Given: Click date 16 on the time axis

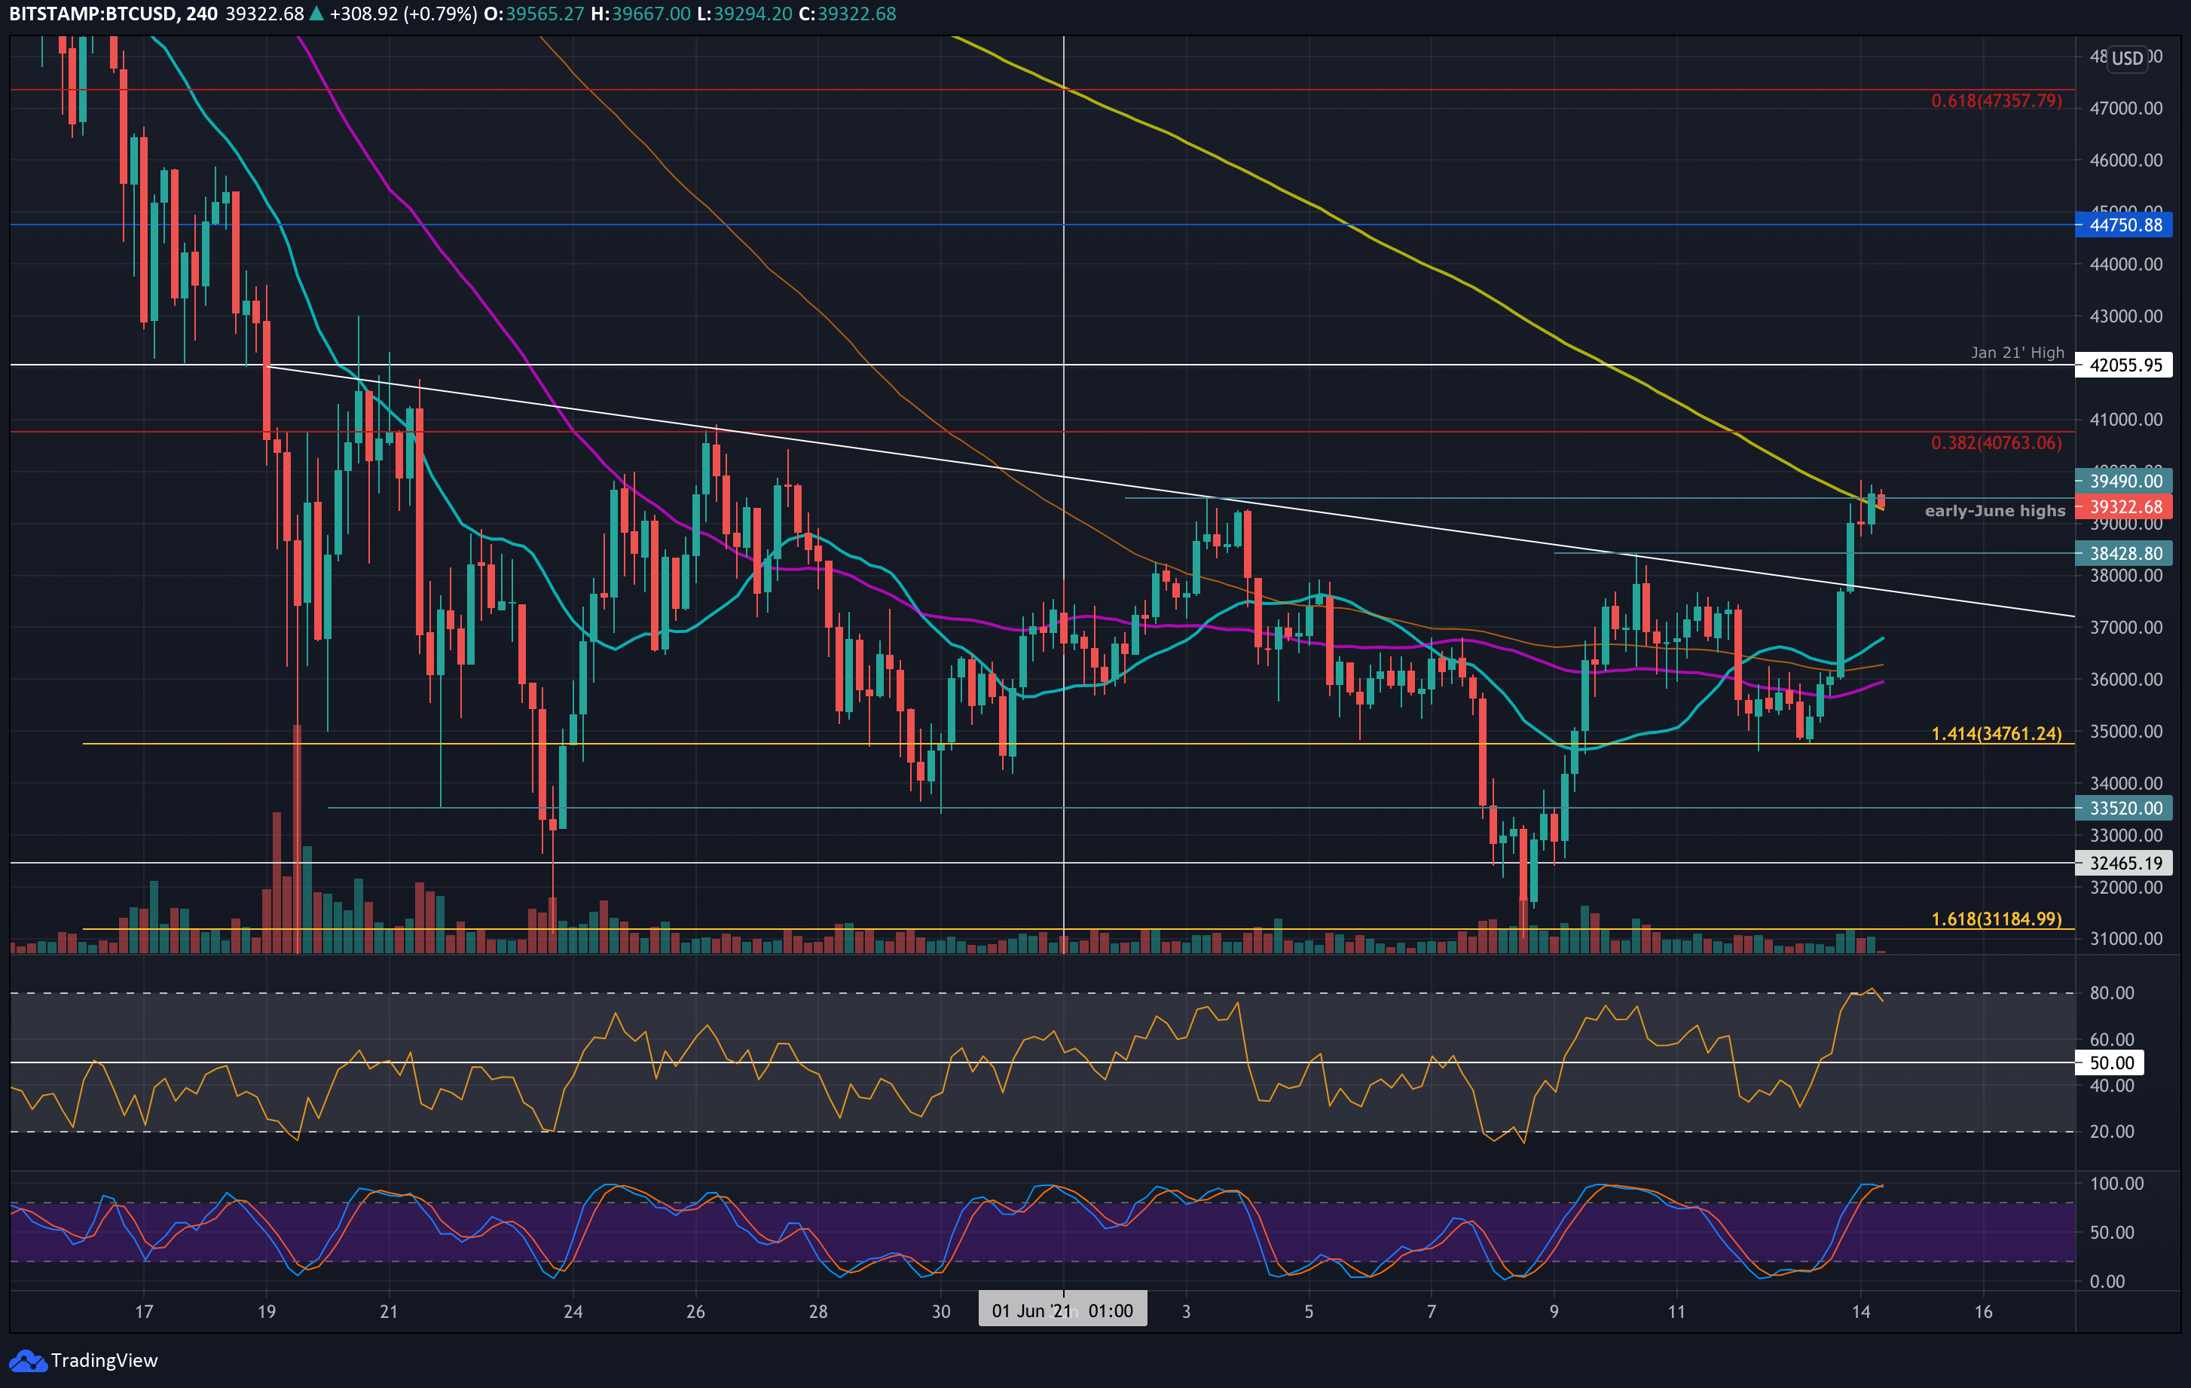Looking at the screenshot, I should (1984, 1312).
